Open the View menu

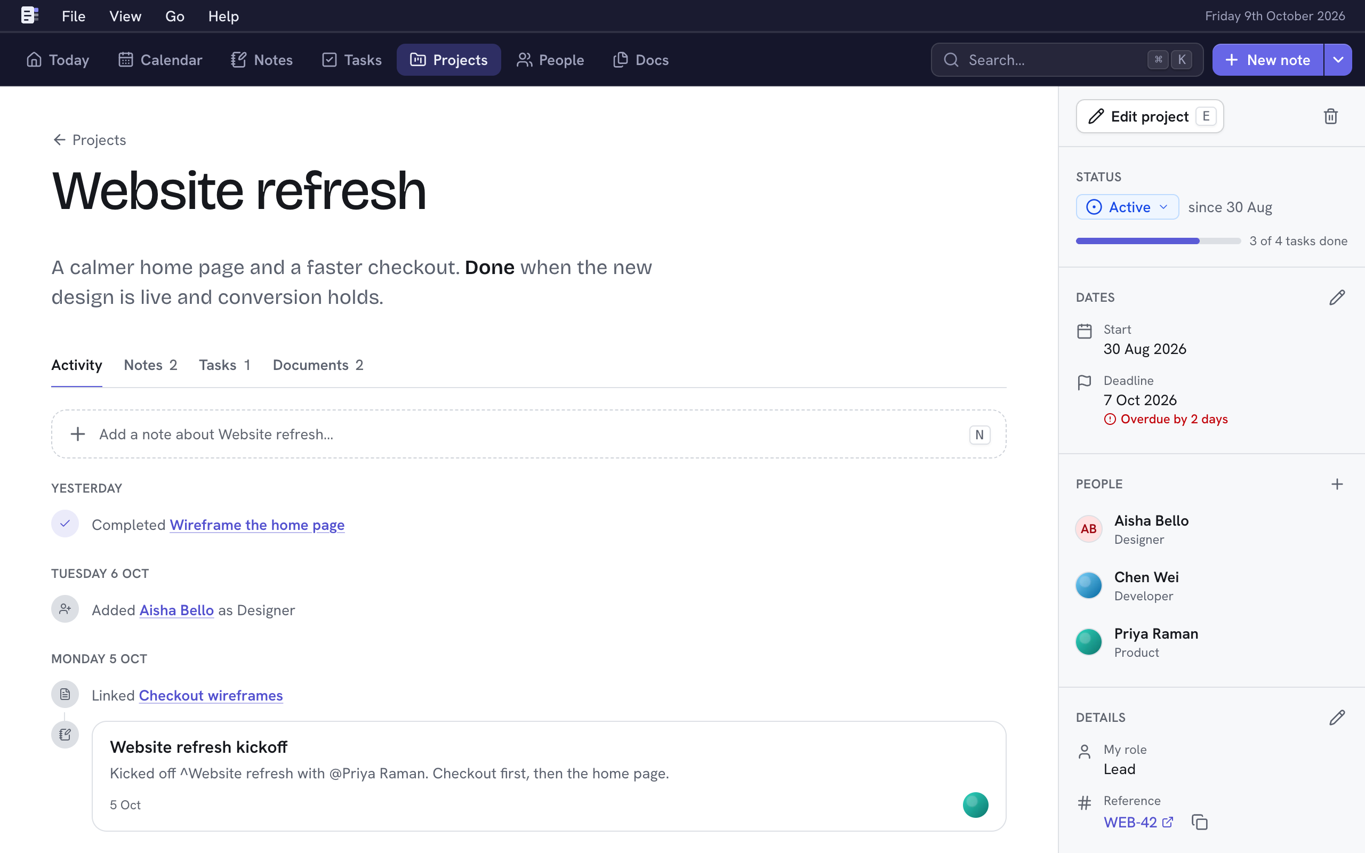(125, 17)
